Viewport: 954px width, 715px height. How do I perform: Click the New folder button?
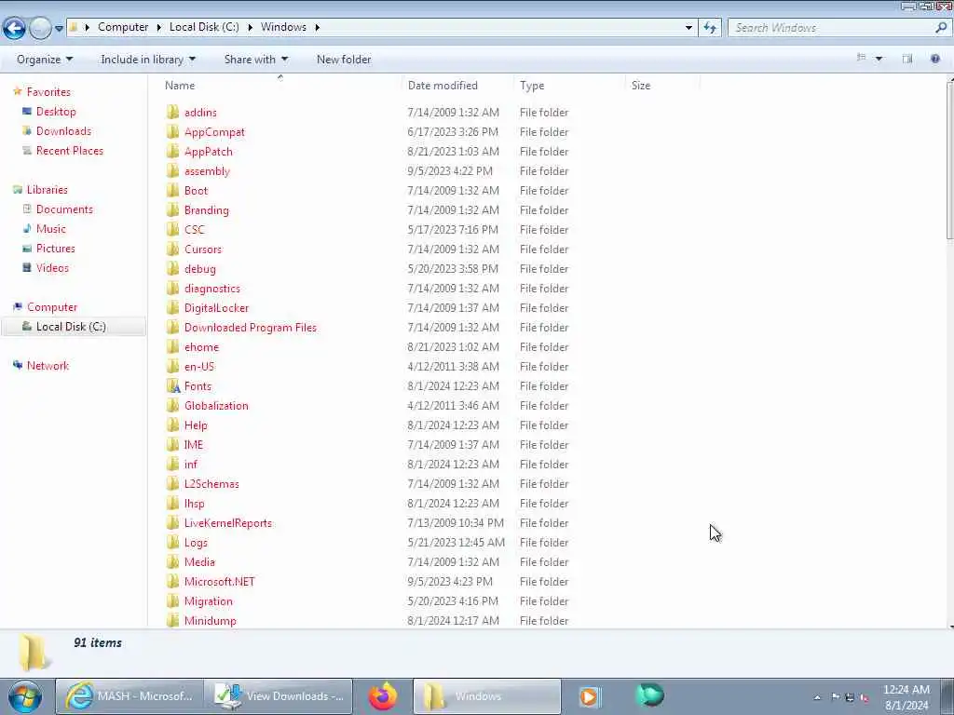344,60
